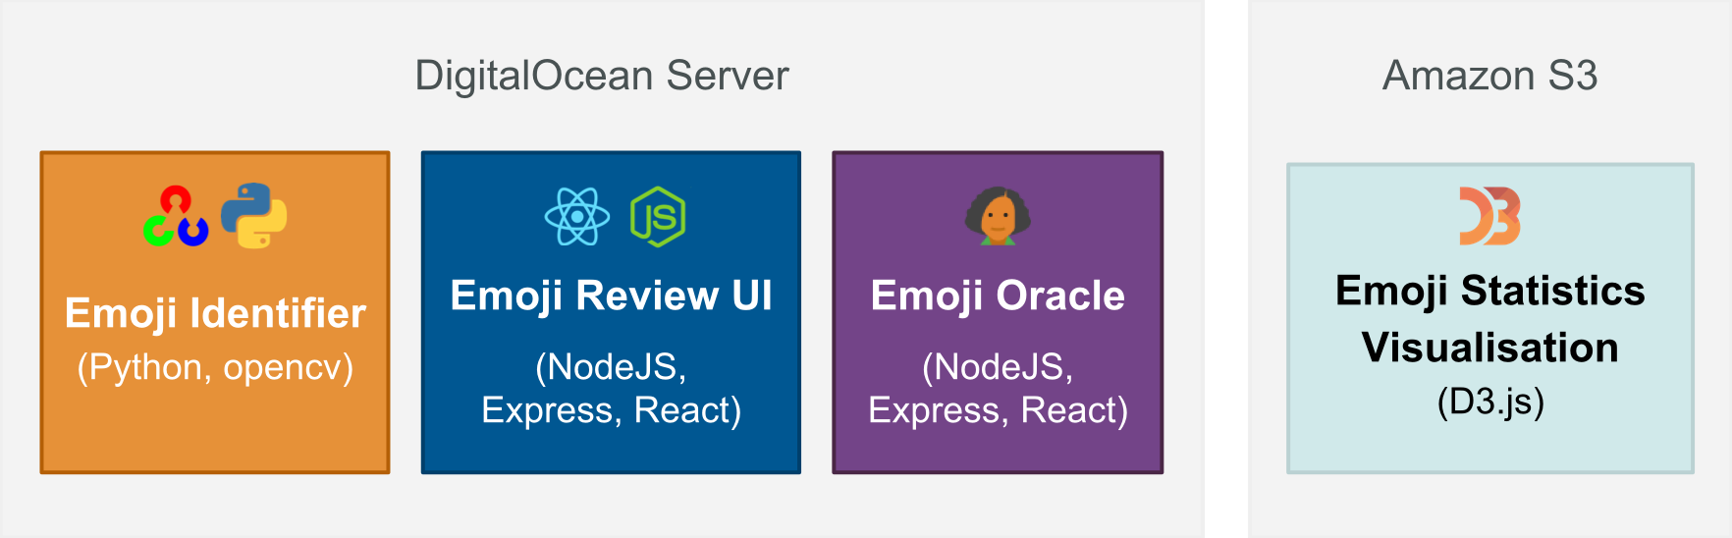Select the (D3.js) subtitle text
This screenshot has height=538, width=1732.
[1490, 402]
